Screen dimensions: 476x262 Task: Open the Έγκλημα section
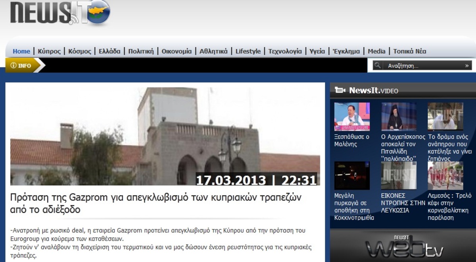click(x=346, y=51)
